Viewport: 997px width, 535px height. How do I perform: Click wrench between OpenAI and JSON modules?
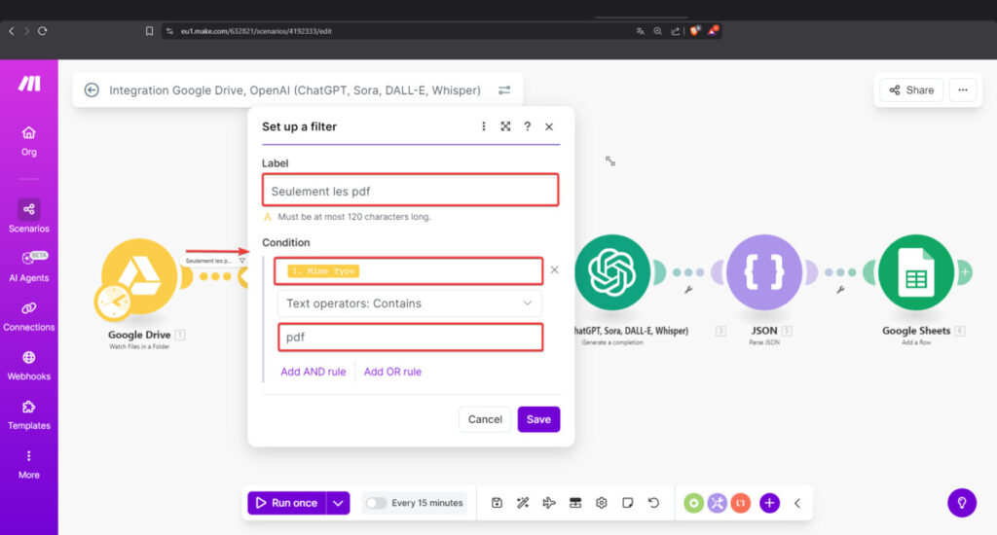point(688,290)
